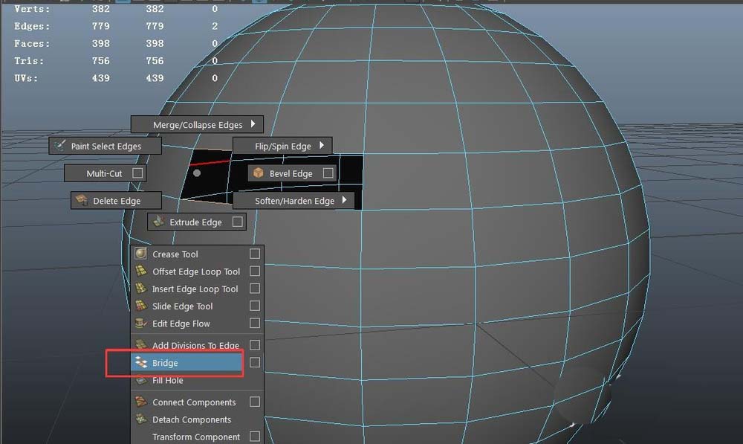
Task: Open Transform Component option box
Action: (x=254, y=437)
